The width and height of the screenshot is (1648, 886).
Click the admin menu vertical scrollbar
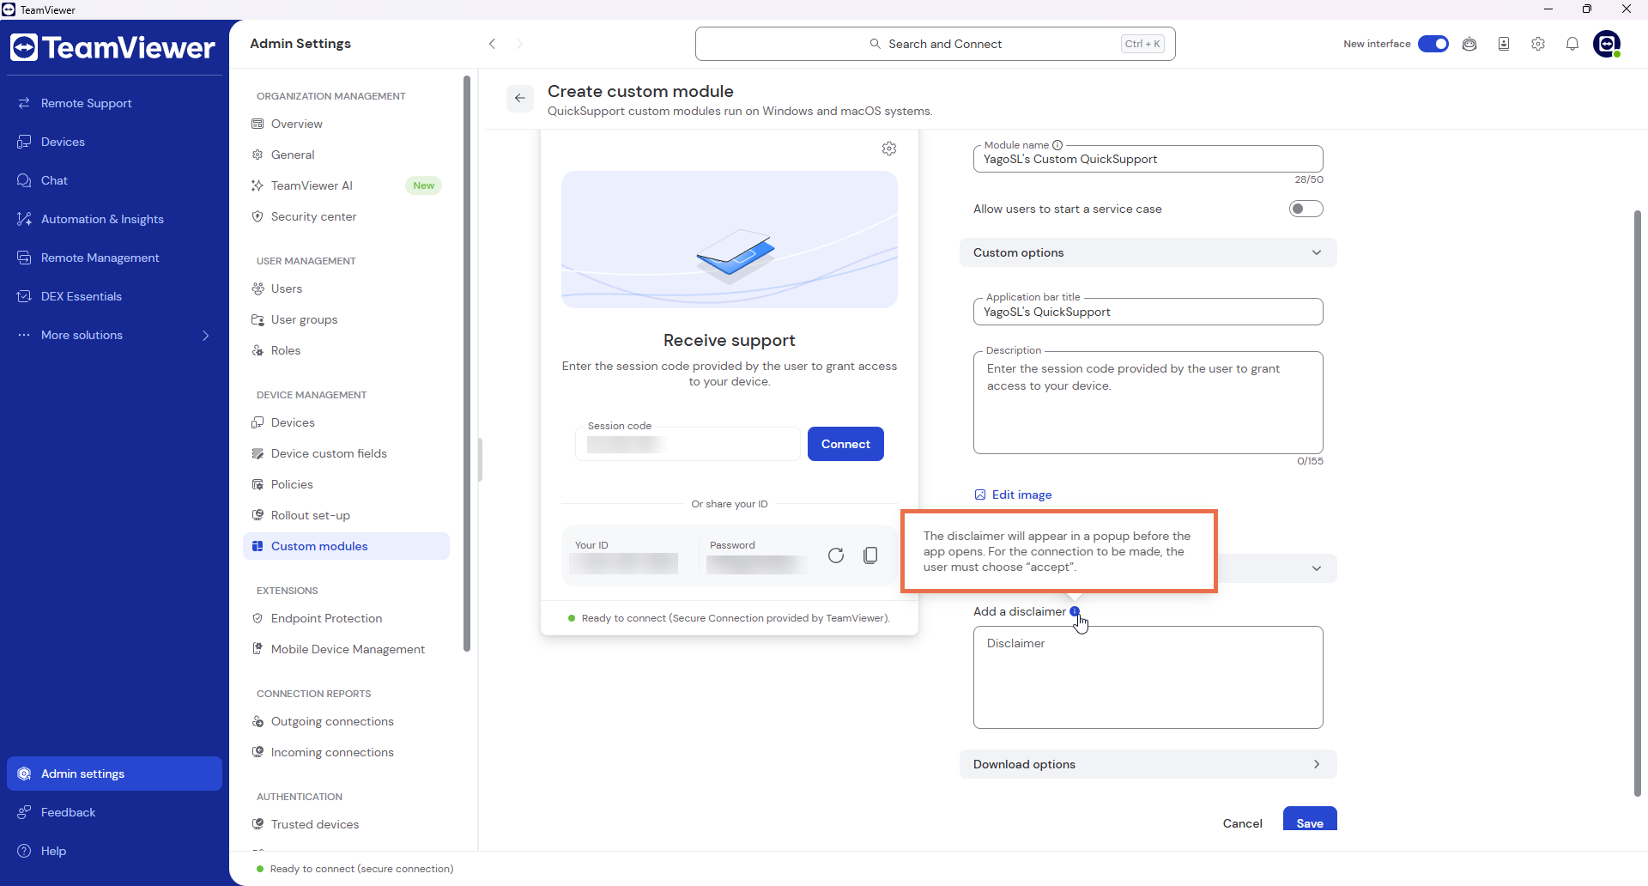tap(467, 363)
